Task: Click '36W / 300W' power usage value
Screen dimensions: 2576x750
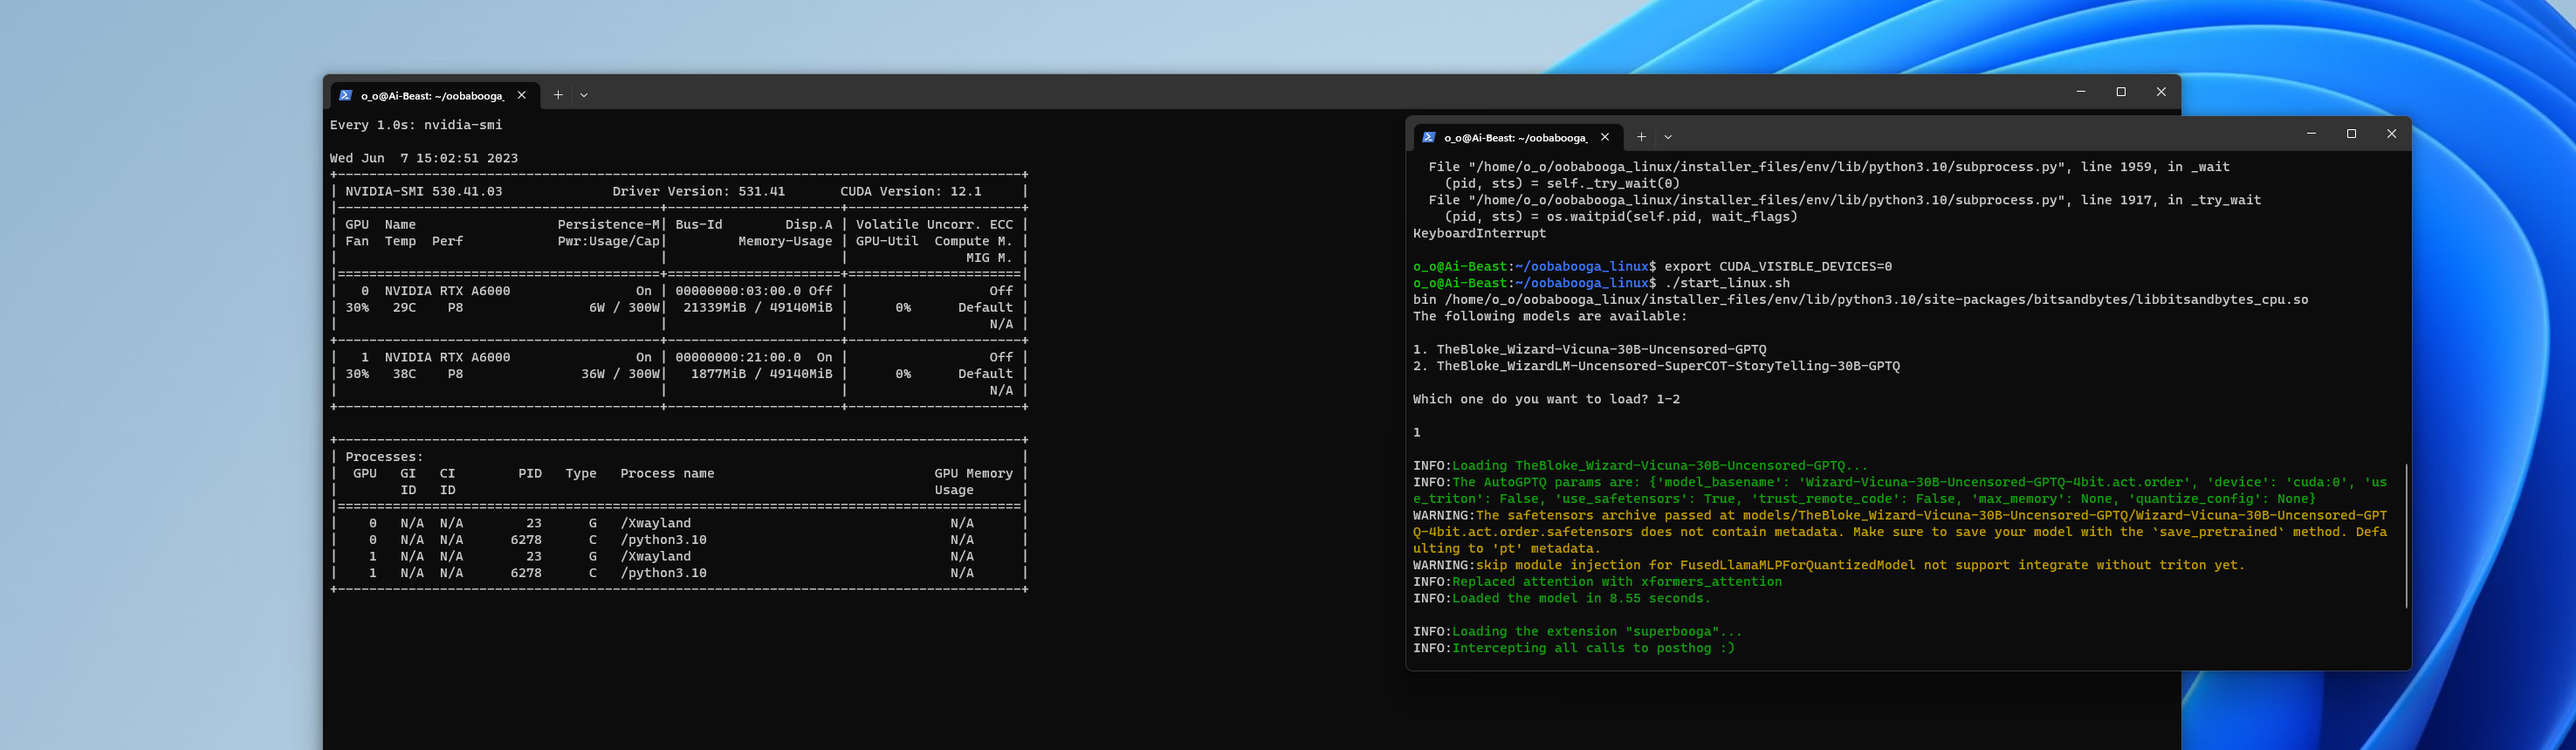Action: click(620, 374)
